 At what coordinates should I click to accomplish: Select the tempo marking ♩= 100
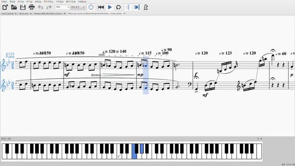162,53
